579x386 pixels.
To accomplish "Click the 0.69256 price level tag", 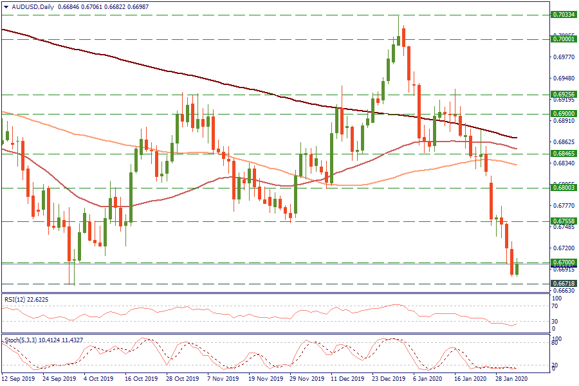I will [x=564, y=94].
